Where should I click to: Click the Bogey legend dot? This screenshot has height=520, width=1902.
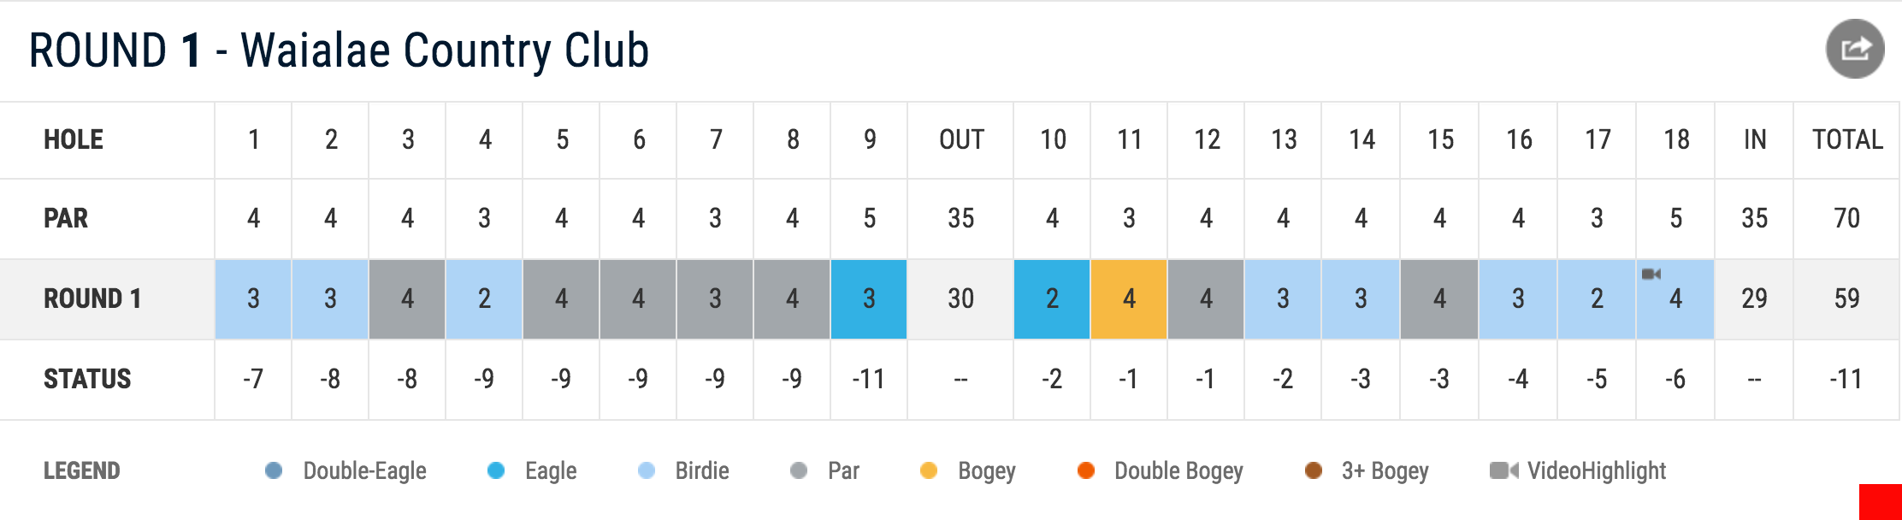pyautogui.click(x=929, y=470)
